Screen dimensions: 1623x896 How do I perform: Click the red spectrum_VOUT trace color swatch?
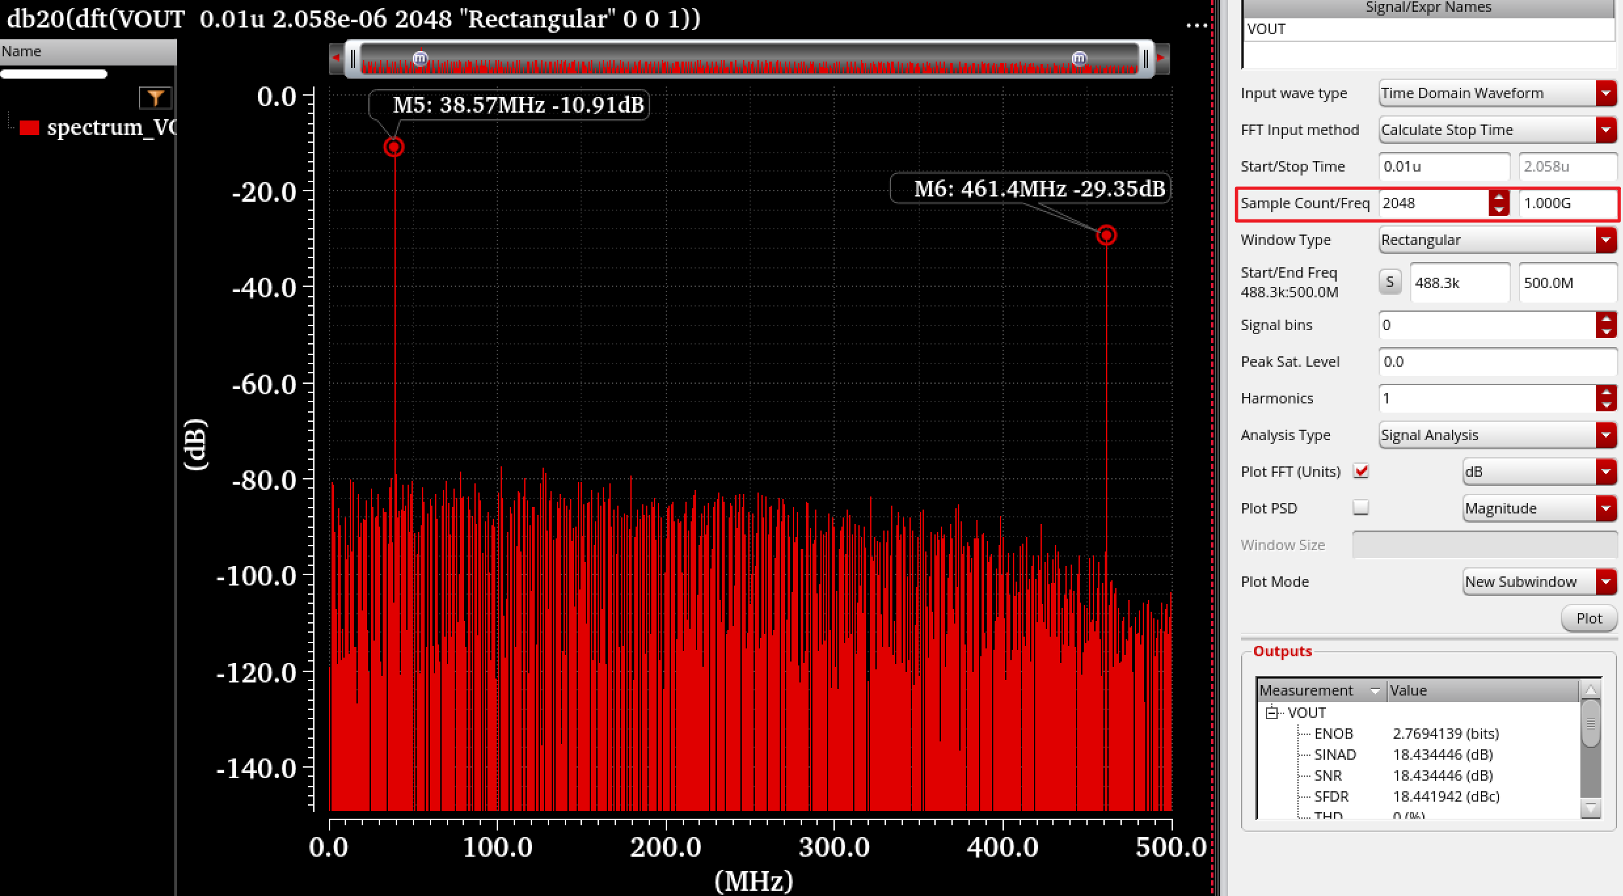29,127
